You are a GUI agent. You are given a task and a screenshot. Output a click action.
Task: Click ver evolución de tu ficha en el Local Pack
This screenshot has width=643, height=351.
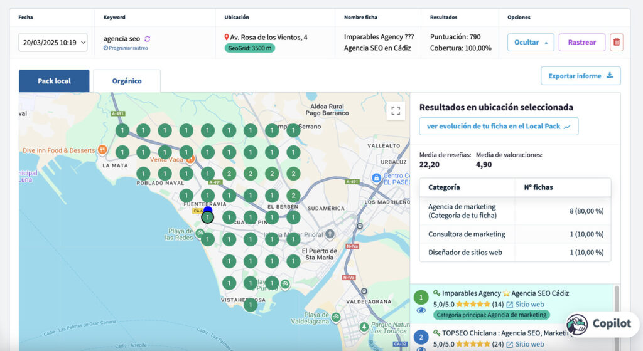(499, 127)
